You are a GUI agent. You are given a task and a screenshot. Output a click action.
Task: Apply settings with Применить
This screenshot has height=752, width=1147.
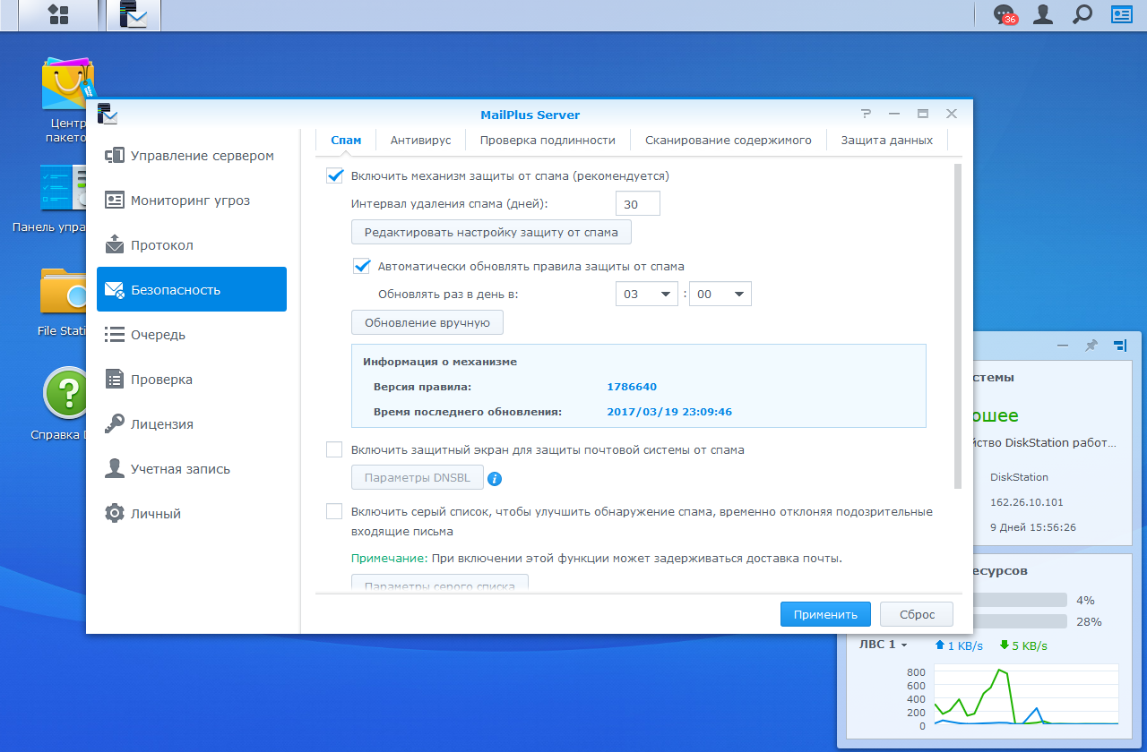(825, 614)
